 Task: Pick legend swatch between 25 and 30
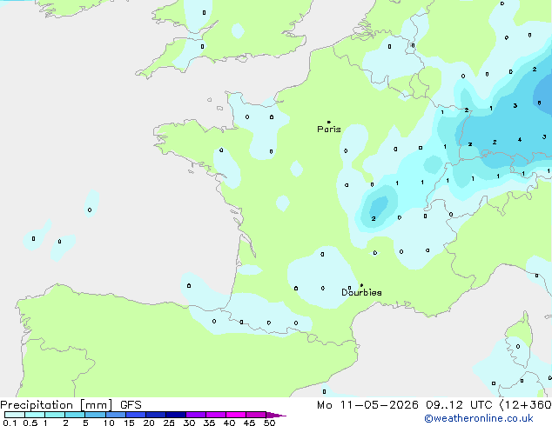[176, 415]
